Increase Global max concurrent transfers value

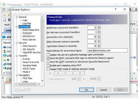click(x=99, y=27)
